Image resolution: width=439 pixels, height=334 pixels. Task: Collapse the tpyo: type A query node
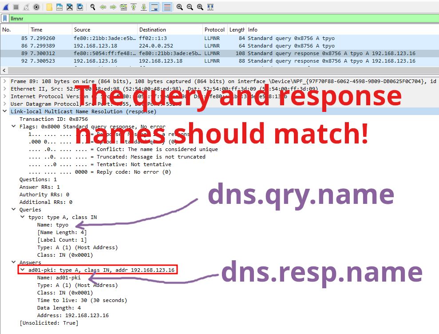22,217
